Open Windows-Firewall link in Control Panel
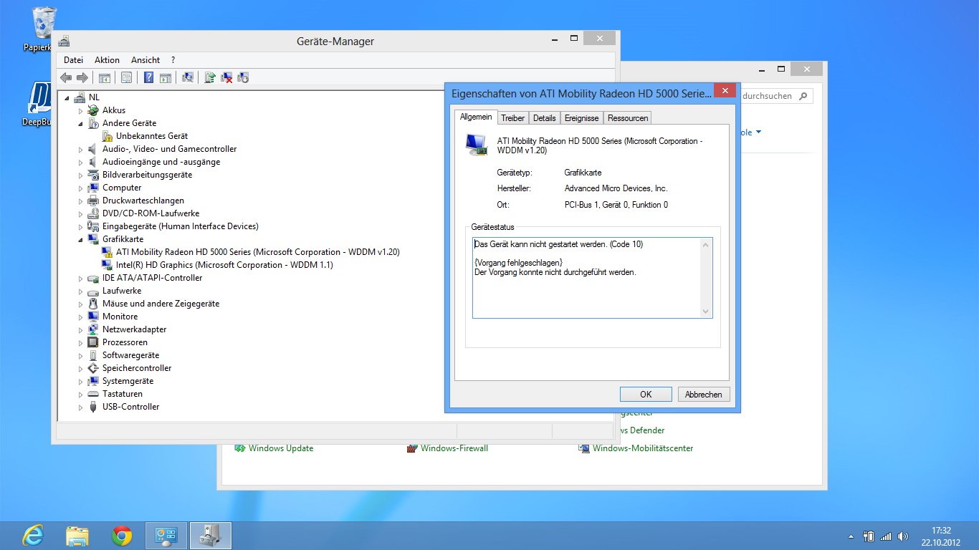979x550 pixels. point(454,448)
